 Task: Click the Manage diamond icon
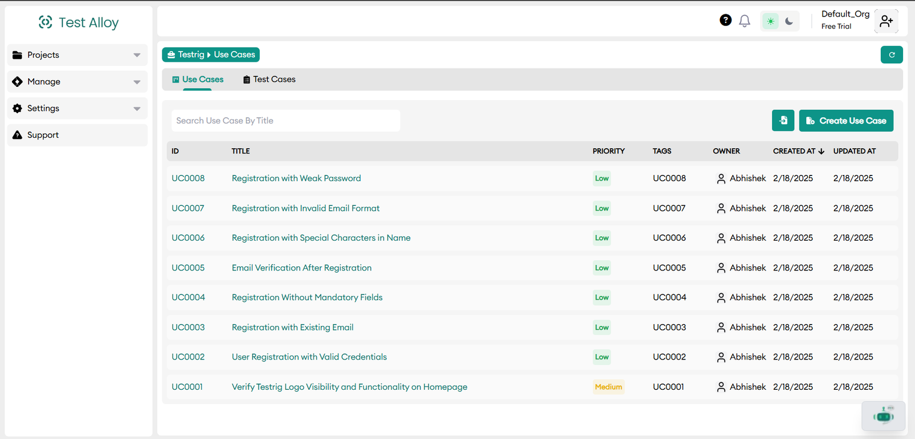tap(18, 82)
